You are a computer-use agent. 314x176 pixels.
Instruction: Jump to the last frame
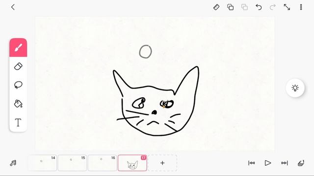click(285, 163)
